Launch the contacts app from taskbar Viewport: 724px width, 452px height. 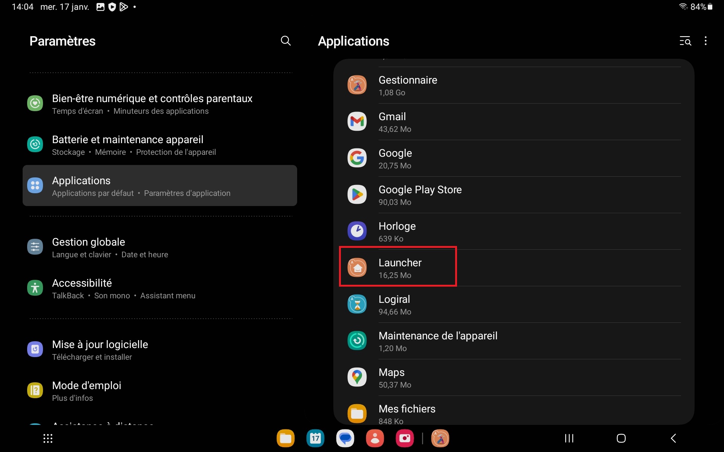pyautogui.click(x=375, y=438)
